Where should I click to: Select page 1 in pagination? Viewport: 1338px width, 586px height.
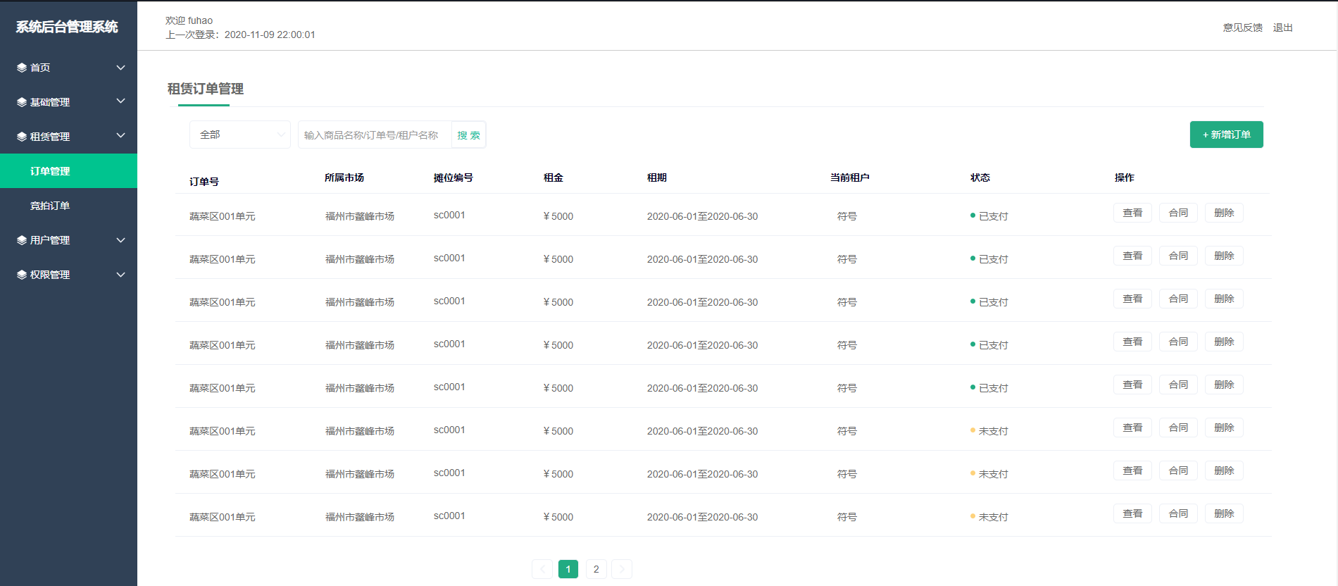568,569
